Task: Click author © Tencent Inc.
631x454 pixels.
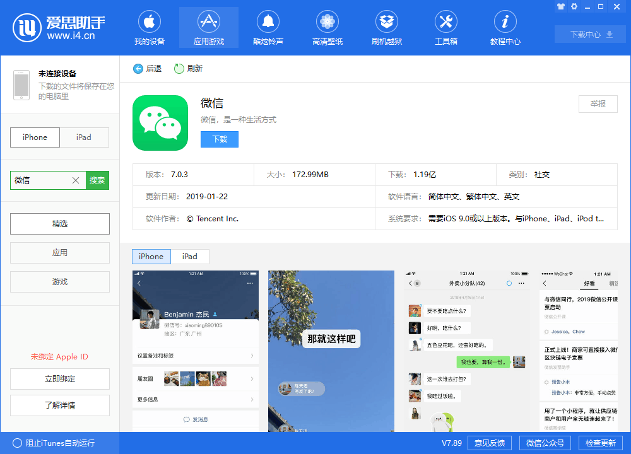Action: point(213,219)
